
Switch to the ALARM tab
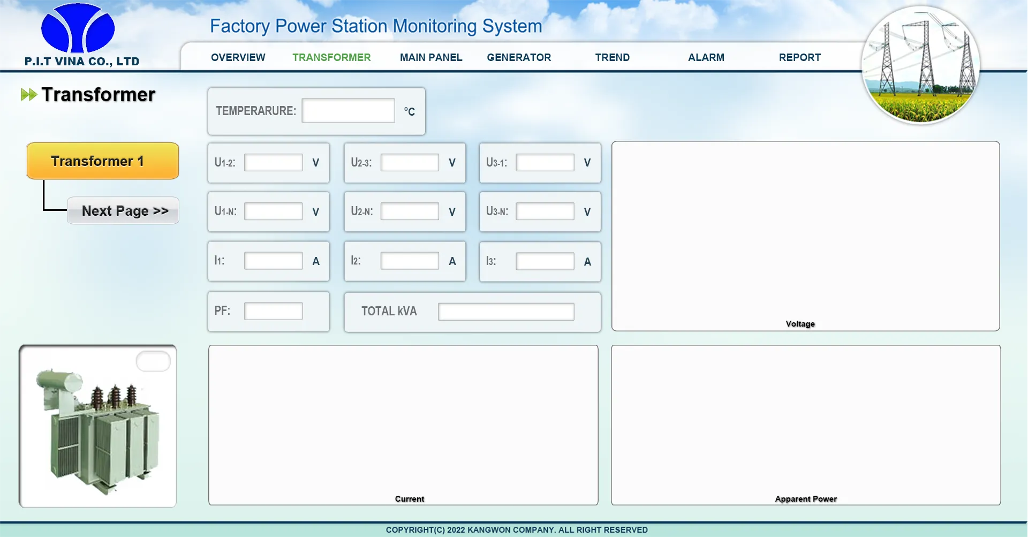click(x=706, y=57)
